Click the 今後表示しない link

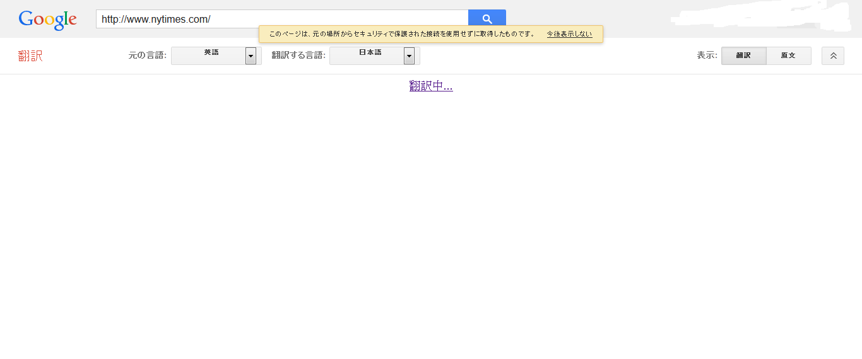tap(569, 34)
